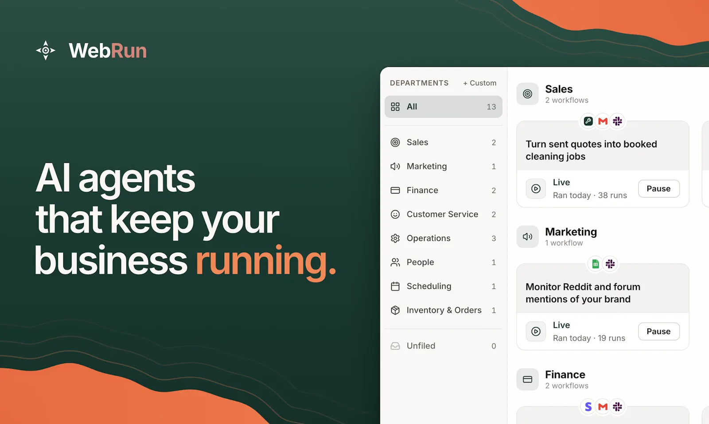This screenshot has width=709, height=424.
Task: Select the All departments filter
Action: coord(443,107)
